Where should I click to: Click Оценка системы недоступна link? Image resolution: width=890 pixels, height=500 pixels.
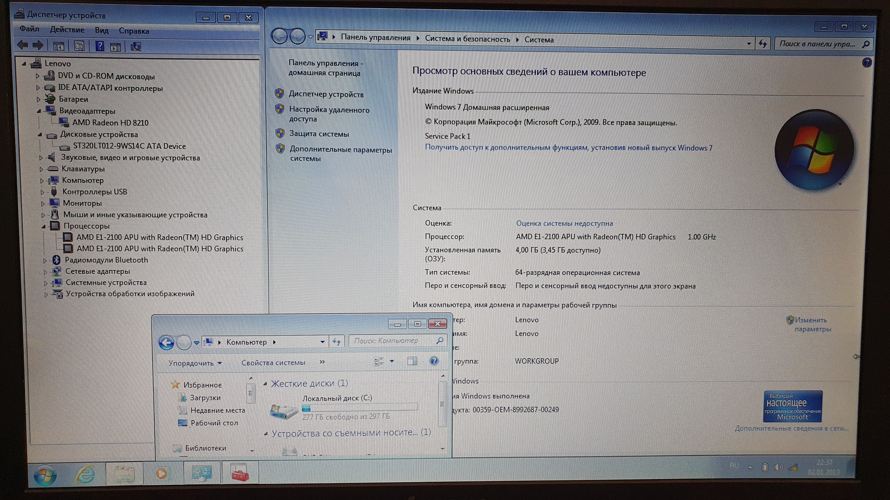[564, 224]
